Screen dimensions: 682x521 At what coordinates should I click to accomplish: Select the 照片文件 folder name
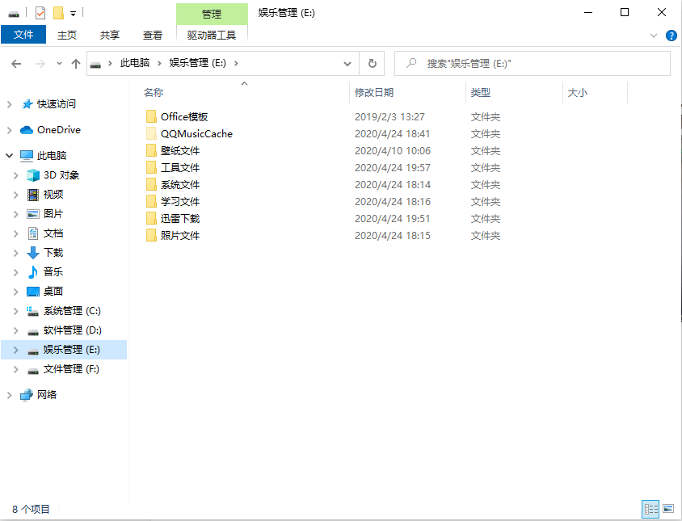tap(180, 235)
